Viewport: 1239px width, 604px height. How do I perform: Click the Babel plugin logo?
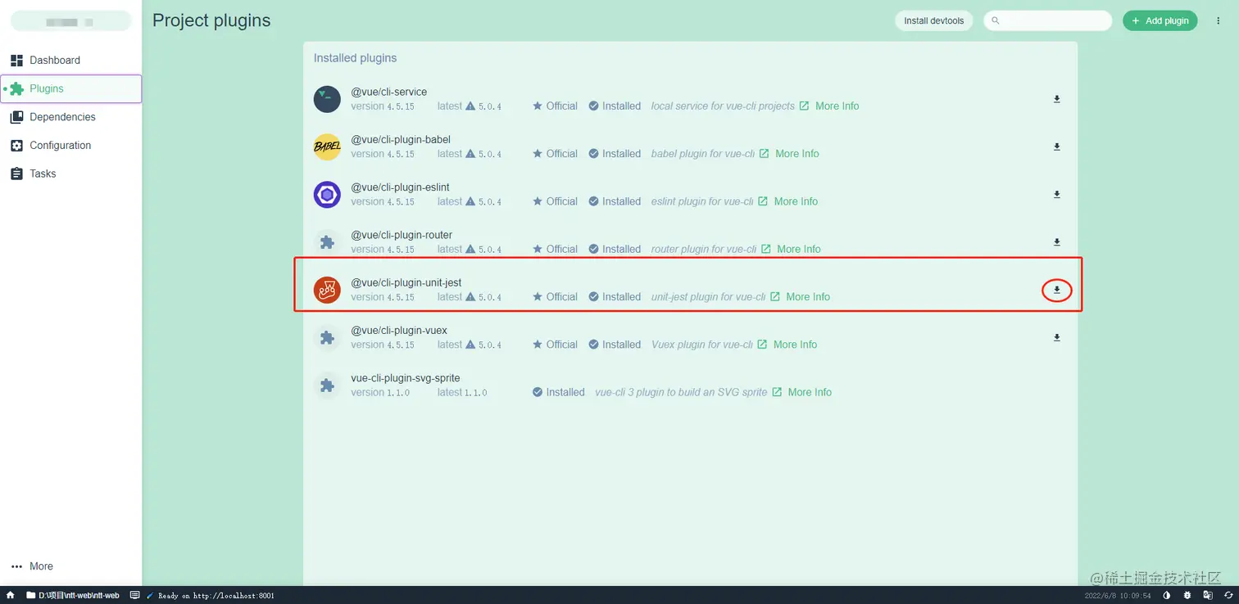coord(327,146)
